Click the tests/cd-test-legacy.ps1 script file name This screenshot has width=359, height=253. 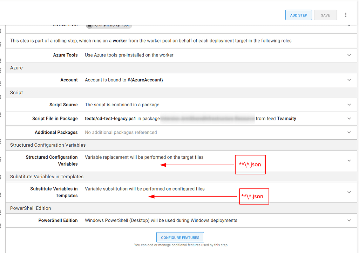point(110,119)
